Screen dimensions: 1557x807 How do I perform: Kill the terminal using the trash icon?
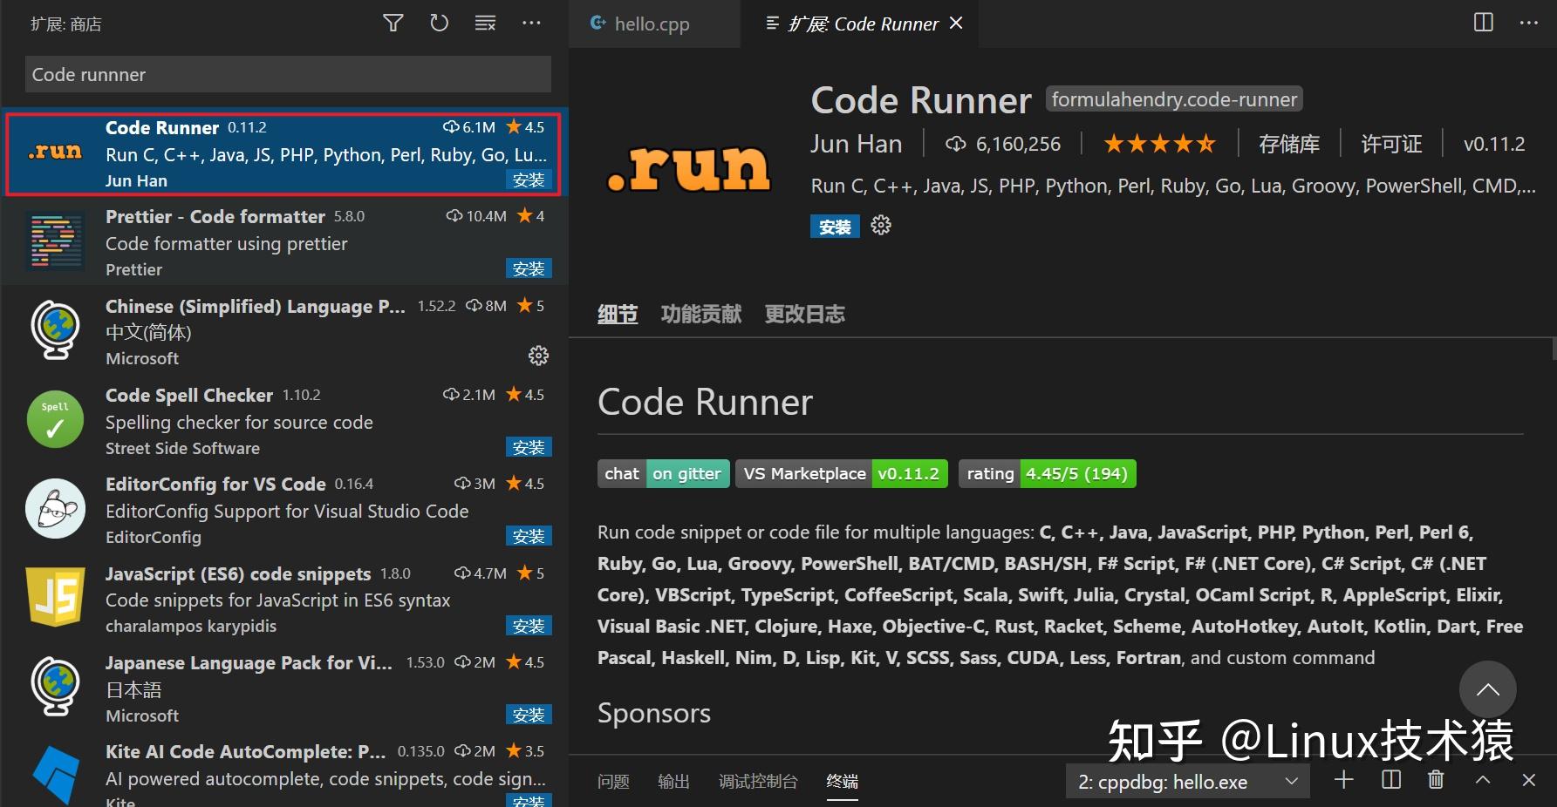coord(1437,780)
